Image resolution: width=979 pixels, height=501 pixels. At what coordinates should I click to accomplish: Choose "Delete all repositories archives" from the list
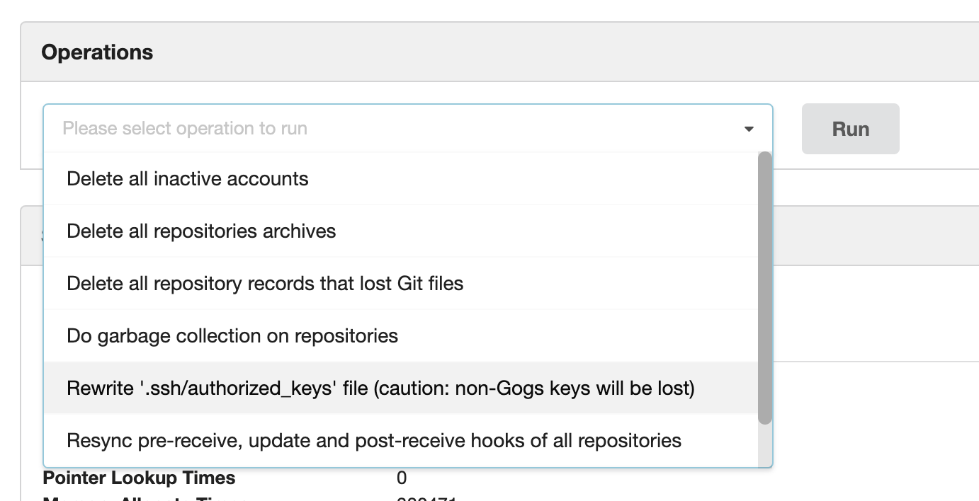(200, 231)
